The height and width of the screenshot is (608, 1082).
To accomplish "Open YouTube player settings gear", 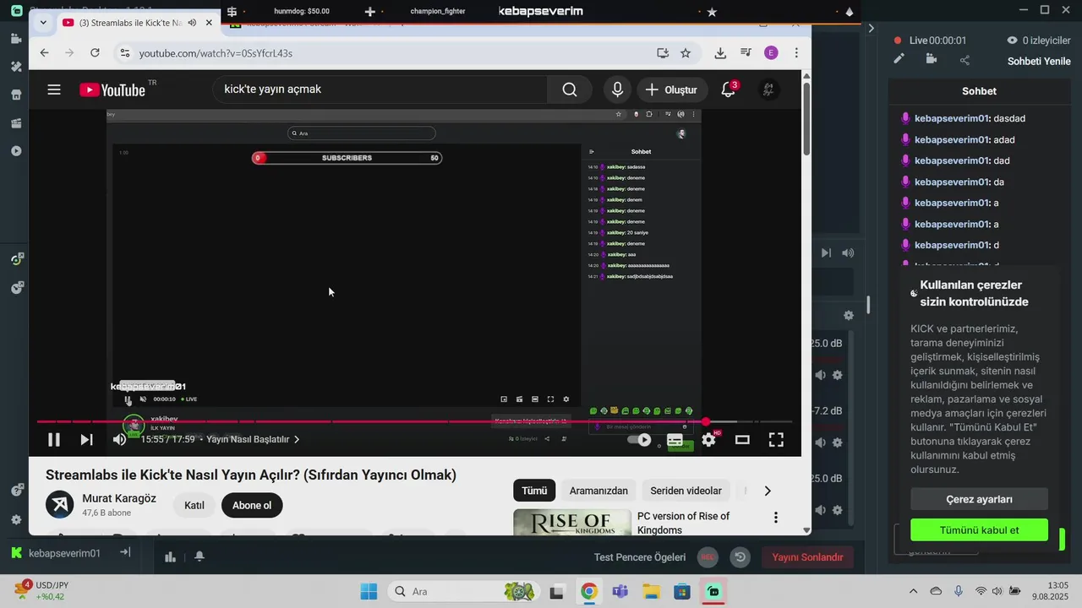I will click(708, 439).
